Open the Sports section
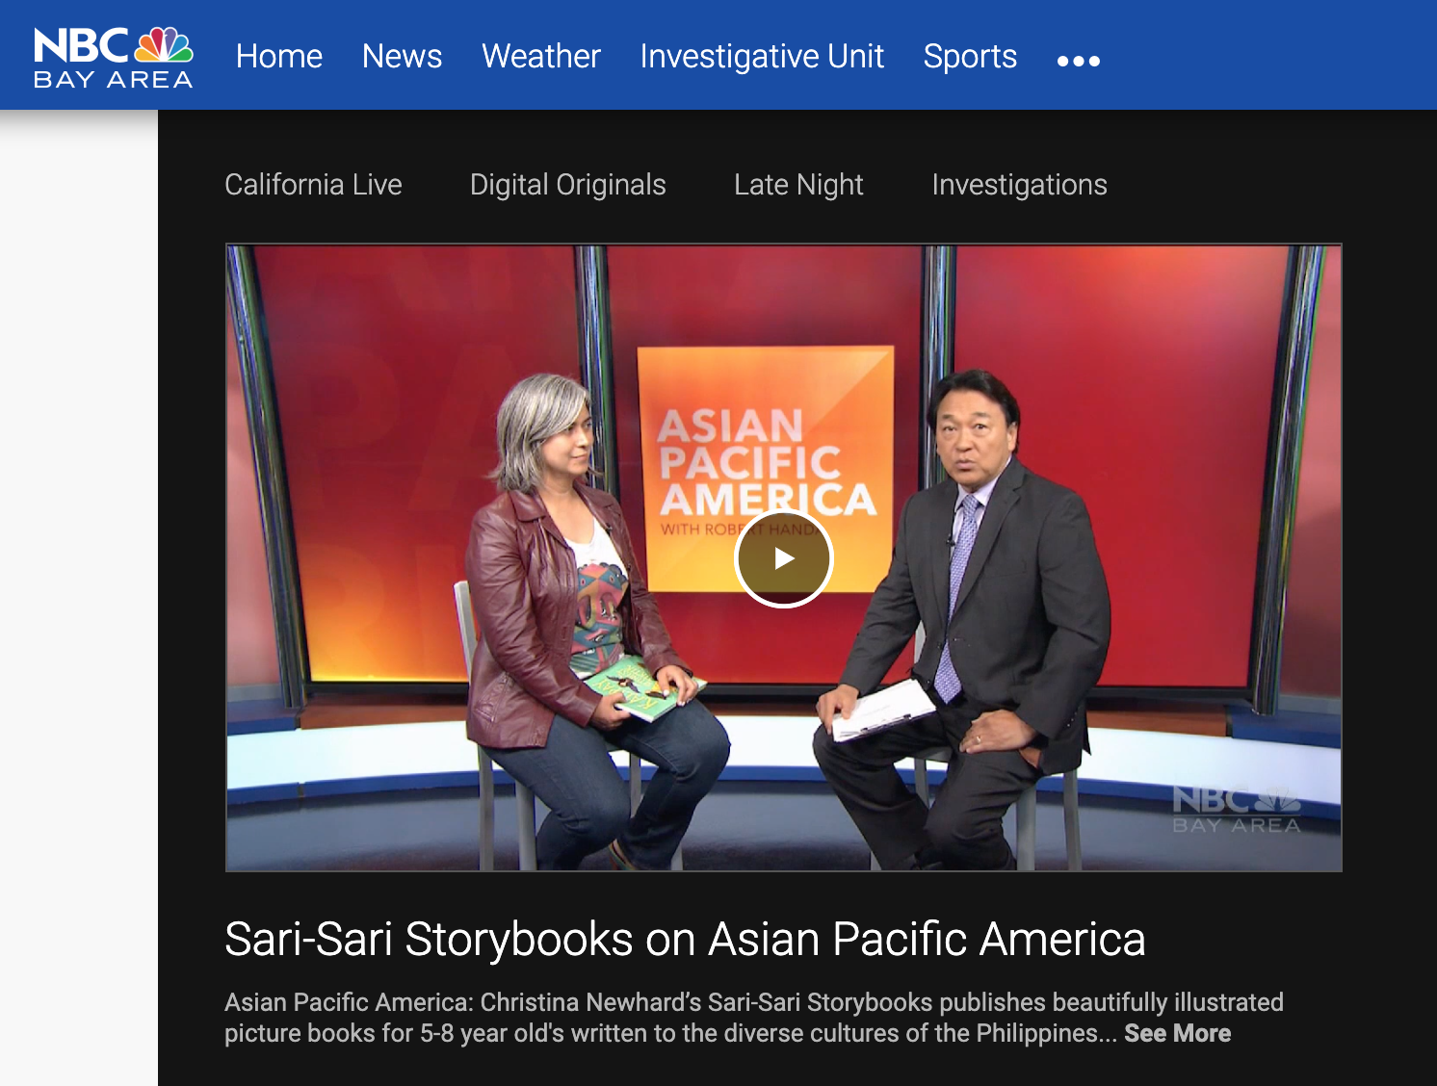Viewport: 1437px width, 1086px height. click(970, 56)
